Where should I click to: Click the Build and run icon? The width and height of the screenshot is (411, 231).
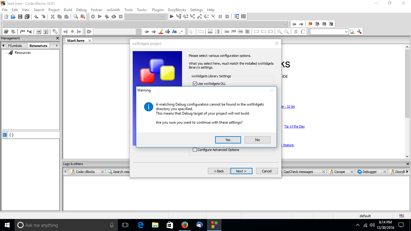click(107, 17)
